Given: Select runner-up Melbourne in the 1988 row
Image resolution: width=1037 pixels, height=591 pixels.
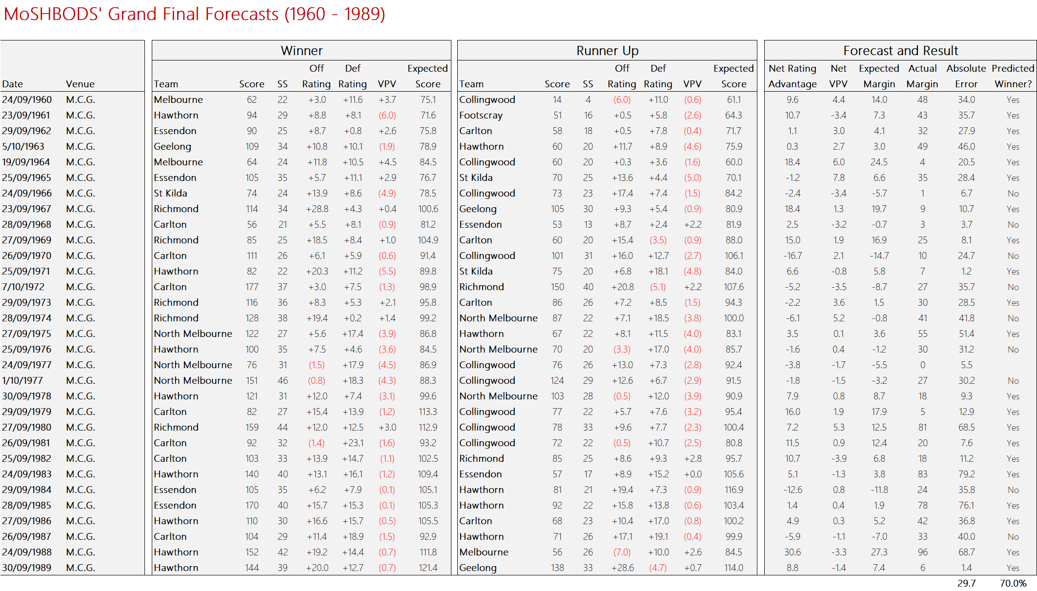Looking at the screenshot, I should click(484, 552).
